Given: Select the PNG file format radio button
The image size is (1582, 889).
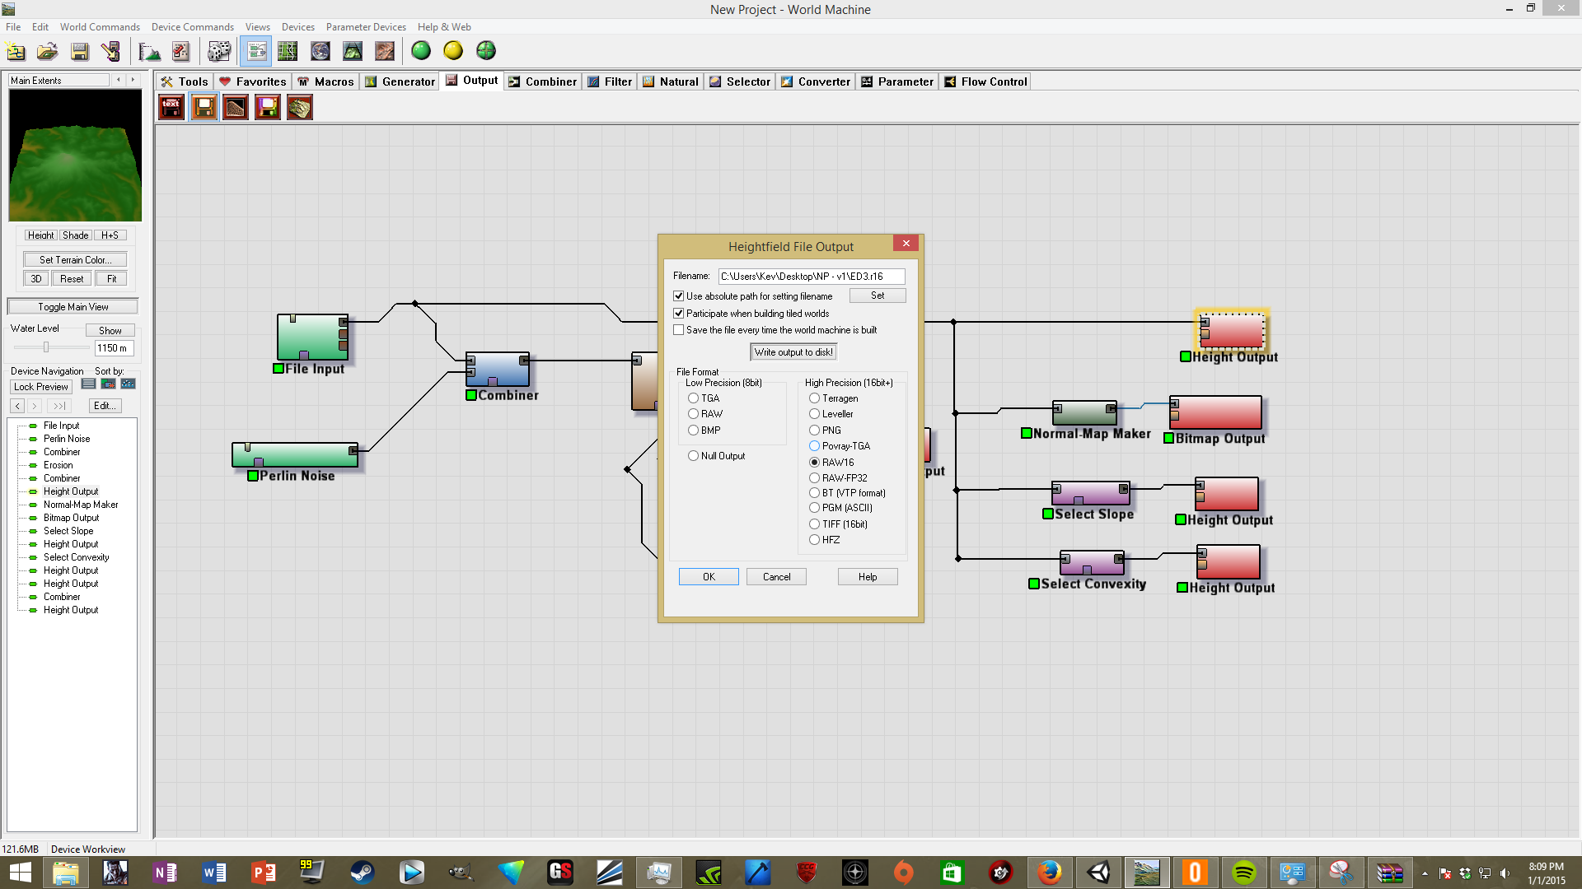Looking at the screenshot, I should pyautogui.click(x=814, y=430).
